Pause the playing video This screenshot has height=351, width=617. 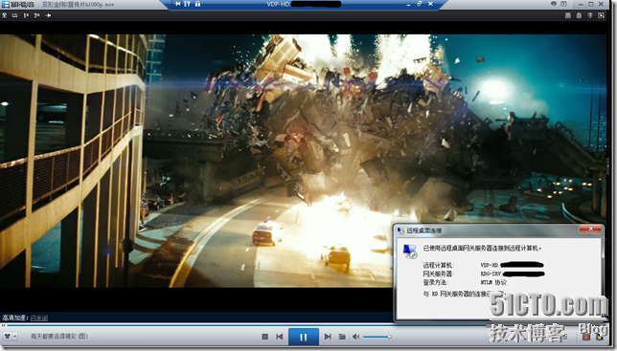point(304,337)
